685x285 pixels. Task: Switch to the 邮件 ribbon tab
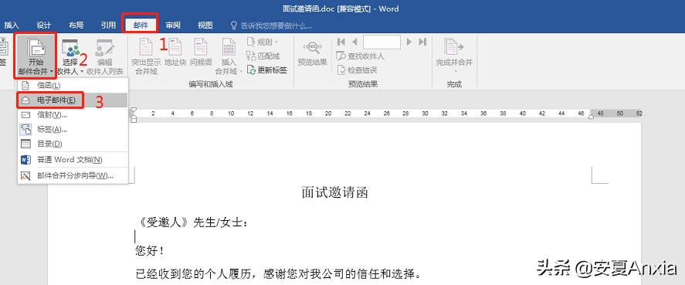141,25
